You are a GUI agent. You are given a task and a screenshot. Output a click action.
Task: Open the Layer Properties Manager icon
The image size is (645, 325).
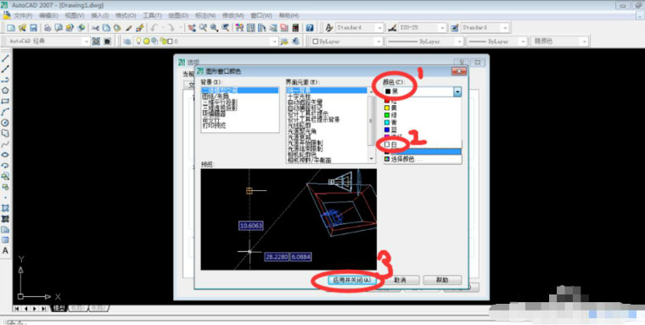[127, 42]
